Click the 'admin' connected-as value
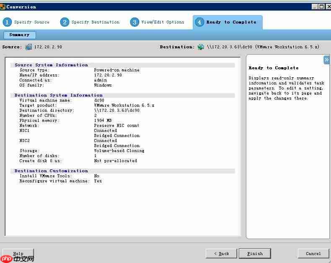 [x=101, y=80]
